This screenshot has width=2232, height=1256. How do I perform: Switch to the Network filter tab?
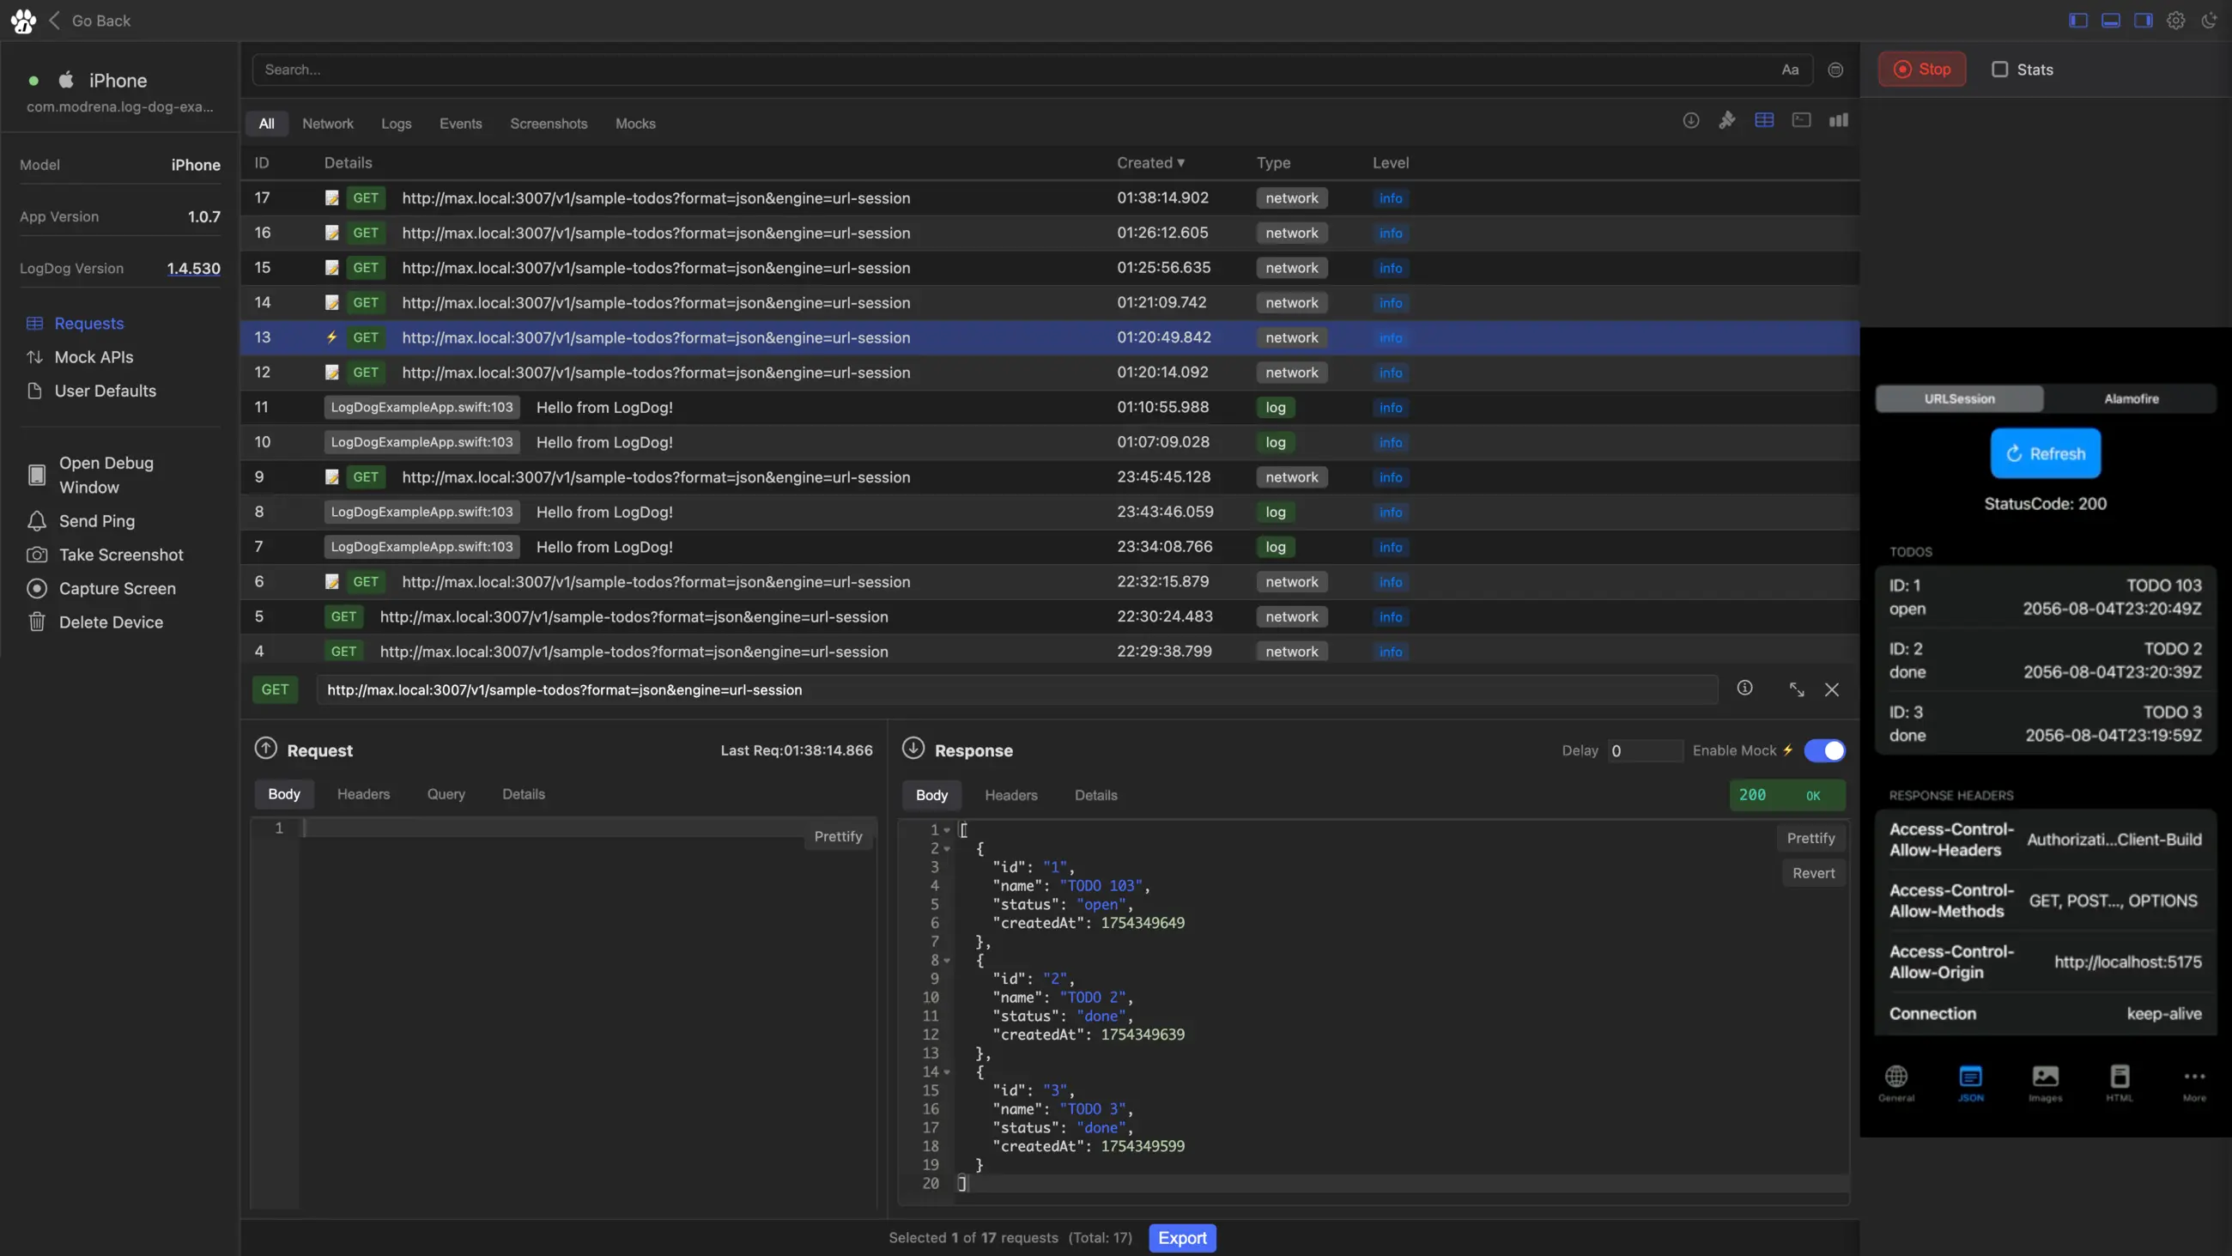pos(328,123)
